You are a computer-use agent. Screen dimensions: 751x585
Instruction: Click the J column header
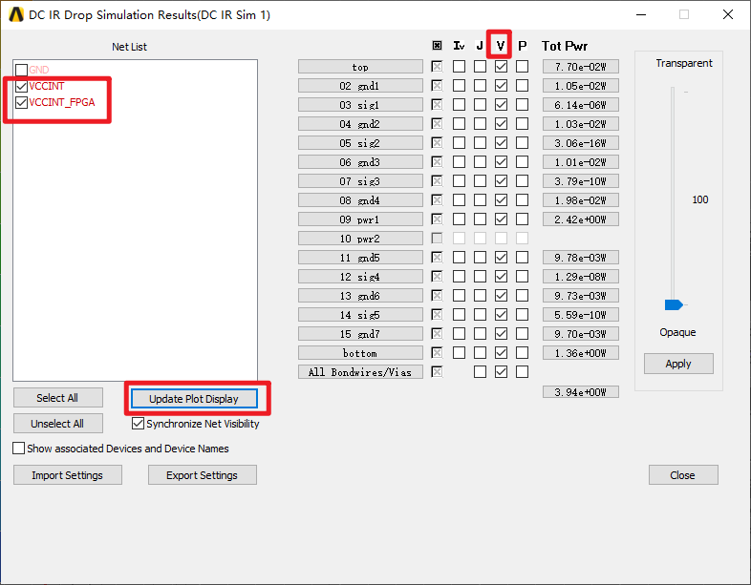click(480, 46)
